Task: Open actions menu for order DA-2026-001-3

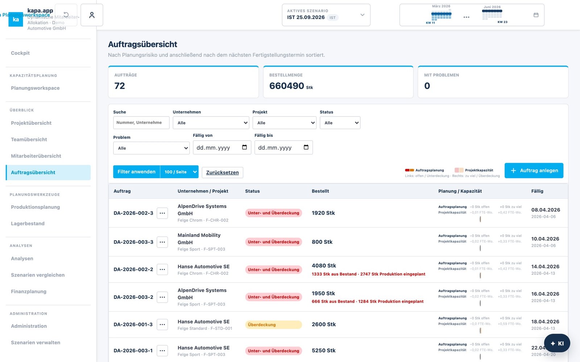Action: [162, 324]
